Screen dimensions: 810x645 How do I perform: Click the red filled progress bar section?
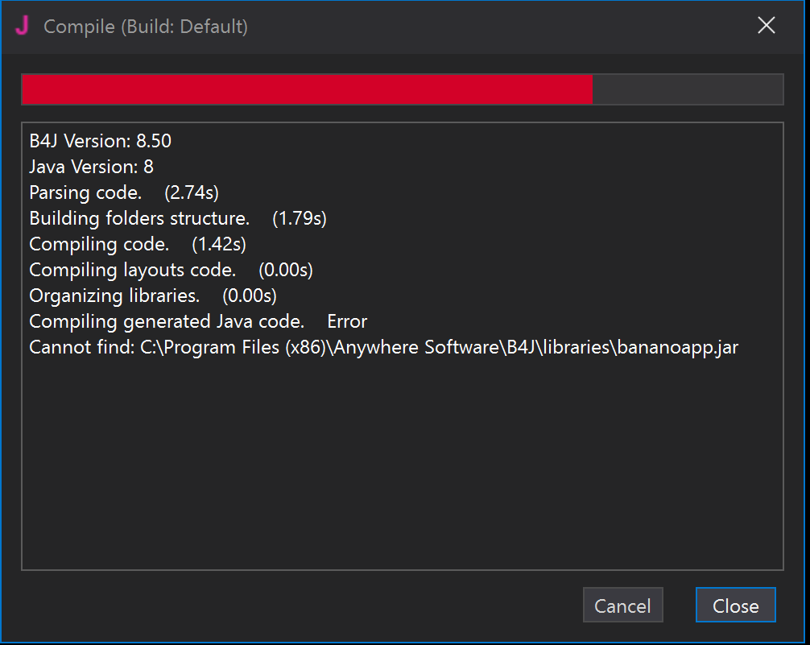pyautogui.click(x=306, y=89)
